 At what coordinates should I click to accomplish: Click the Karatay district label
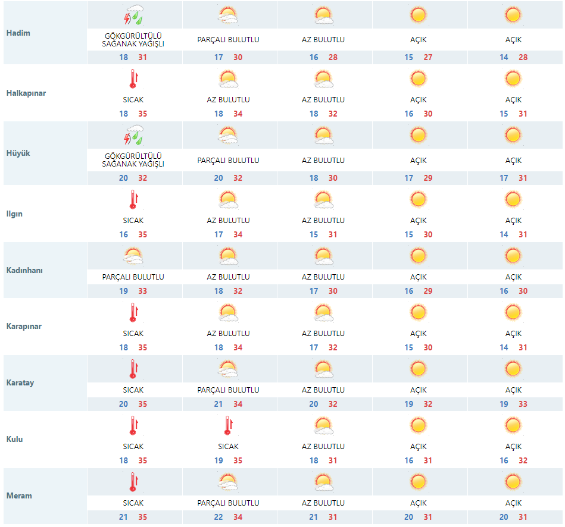point(20,383)
